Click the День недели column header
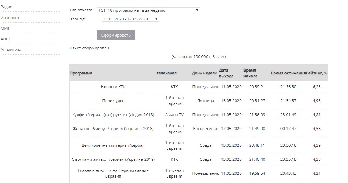The width and height of the screenshot is (348, 183). point(204,73)
